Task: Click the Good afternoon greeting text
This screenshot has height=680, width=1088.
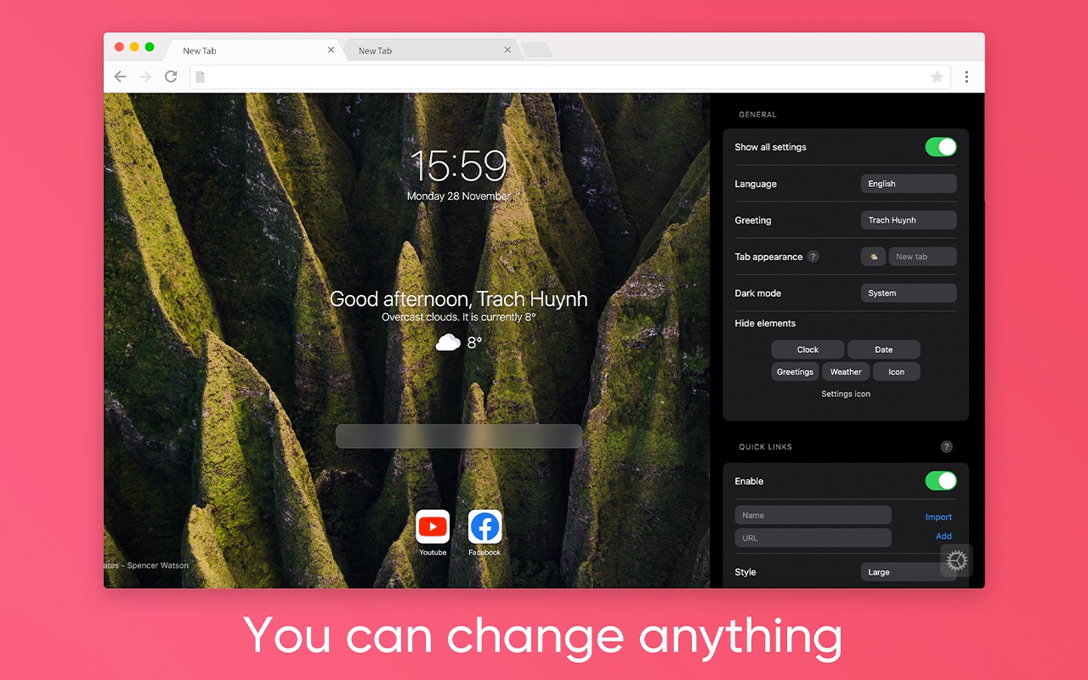Action: tap(458, 299)
